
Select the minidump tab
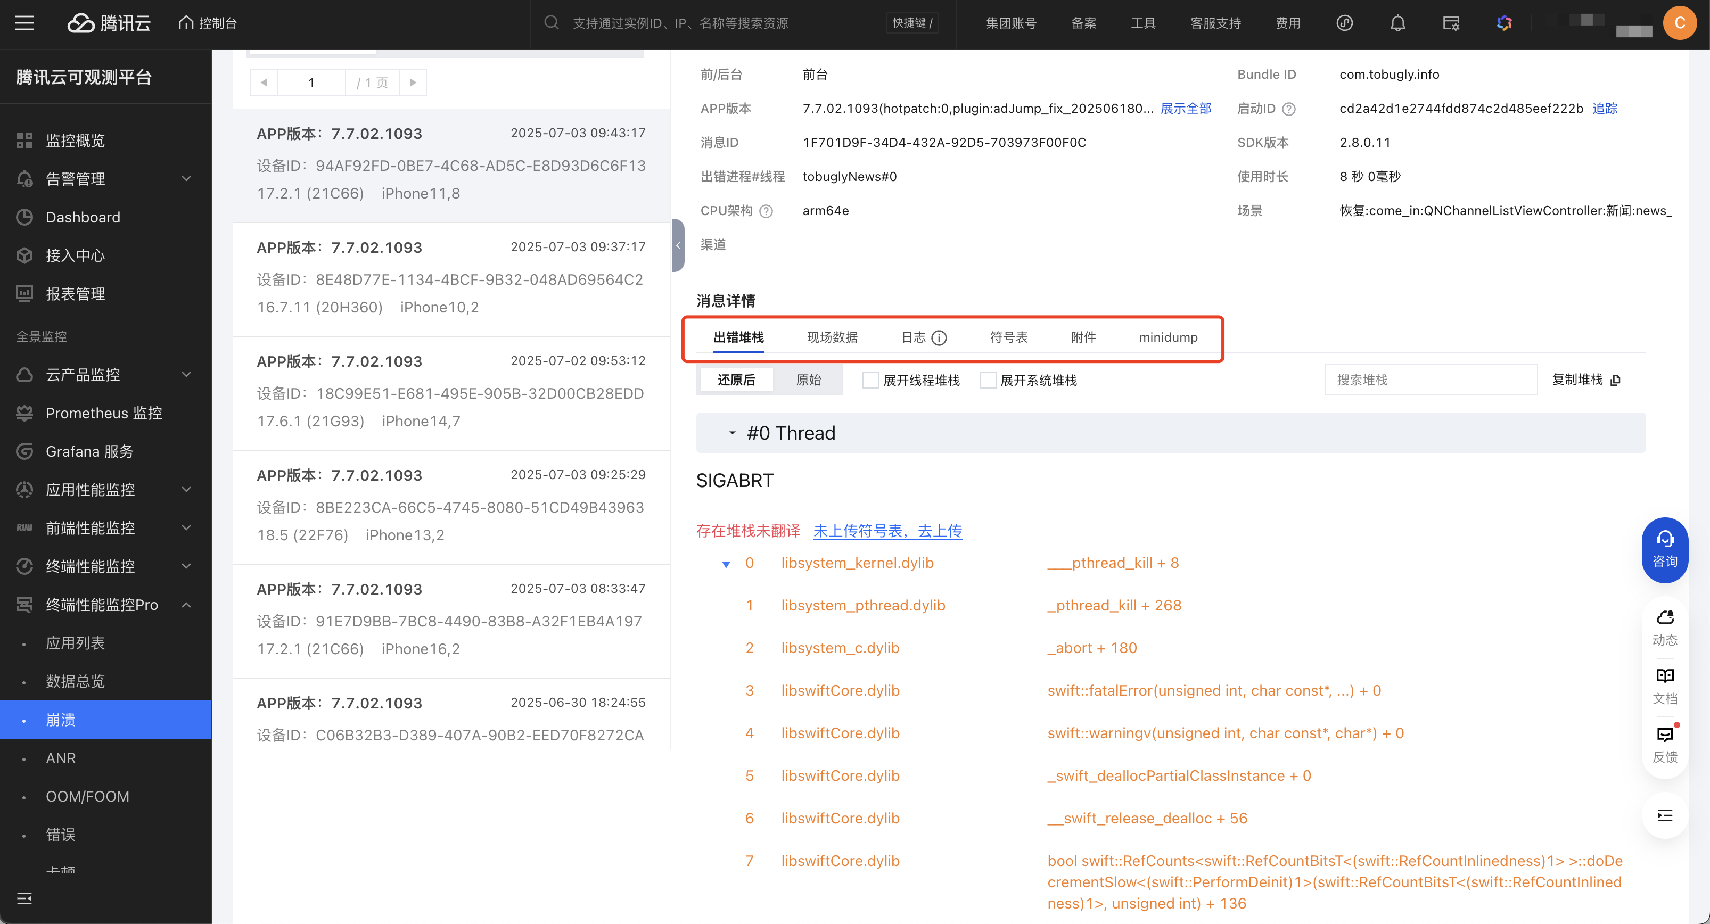point(1168,338)
